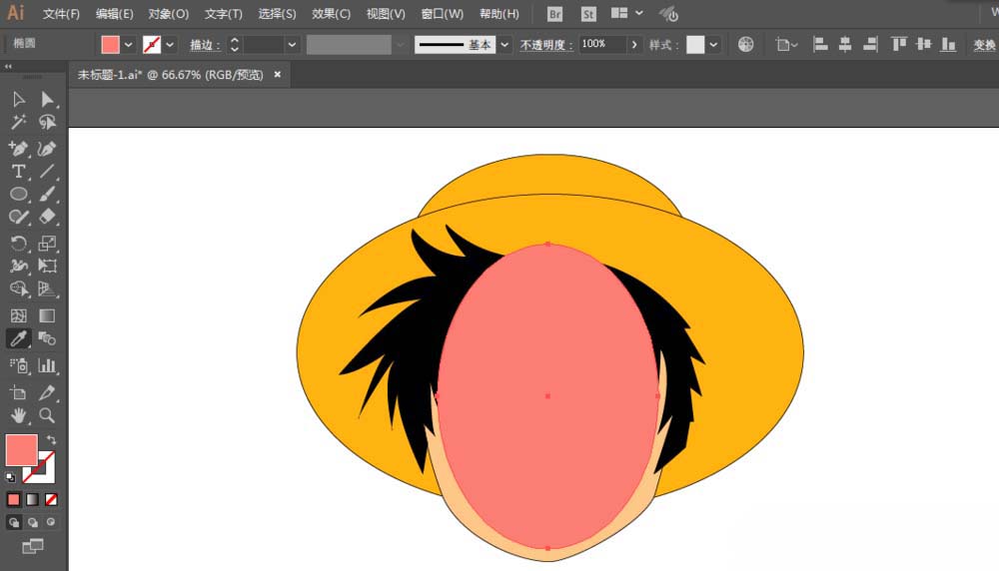Expand the opacity slider arrow
Viewport: 999px width, 571px height.
(634, 45)
